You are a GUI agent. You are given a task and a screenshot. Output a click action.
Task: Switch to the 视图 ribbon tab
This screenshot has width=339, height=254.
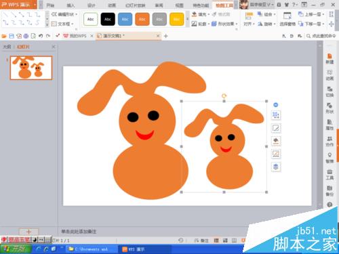179,5
